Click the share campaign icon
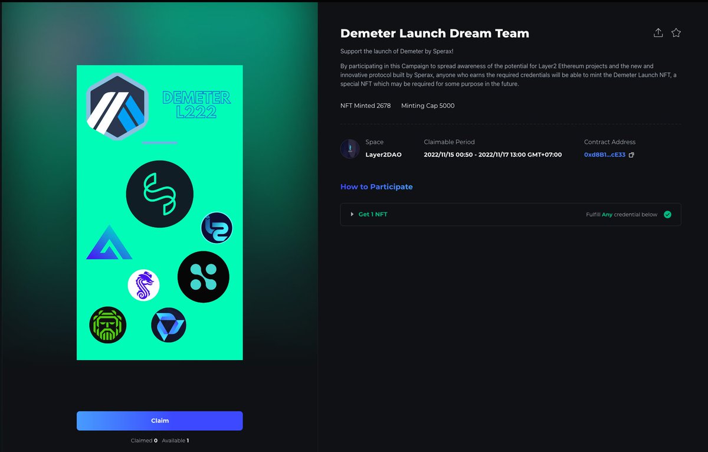The height and width of the screenshot is (452, 708). (658, 33)
